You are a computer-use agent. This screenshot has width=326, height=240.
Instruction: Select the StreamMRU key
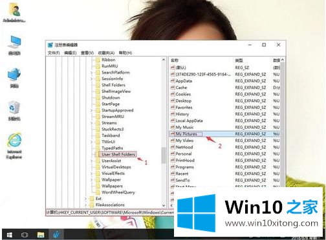(113, 117)
